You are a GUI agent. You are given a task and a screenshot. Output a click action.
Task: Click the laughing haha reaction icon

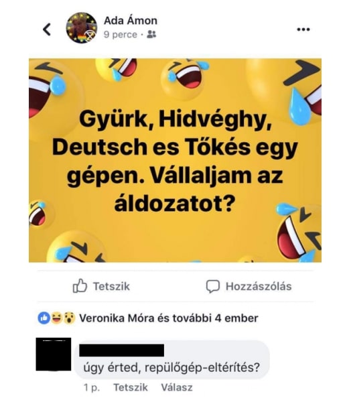56,318
